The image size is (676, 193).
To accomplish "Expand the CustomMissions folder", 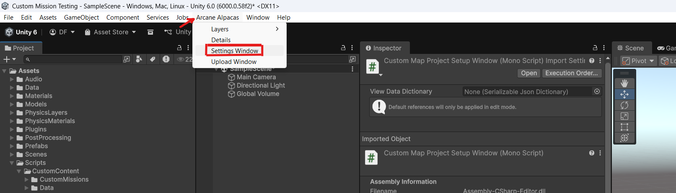I will pyautogui.click(x=26, y=180).
